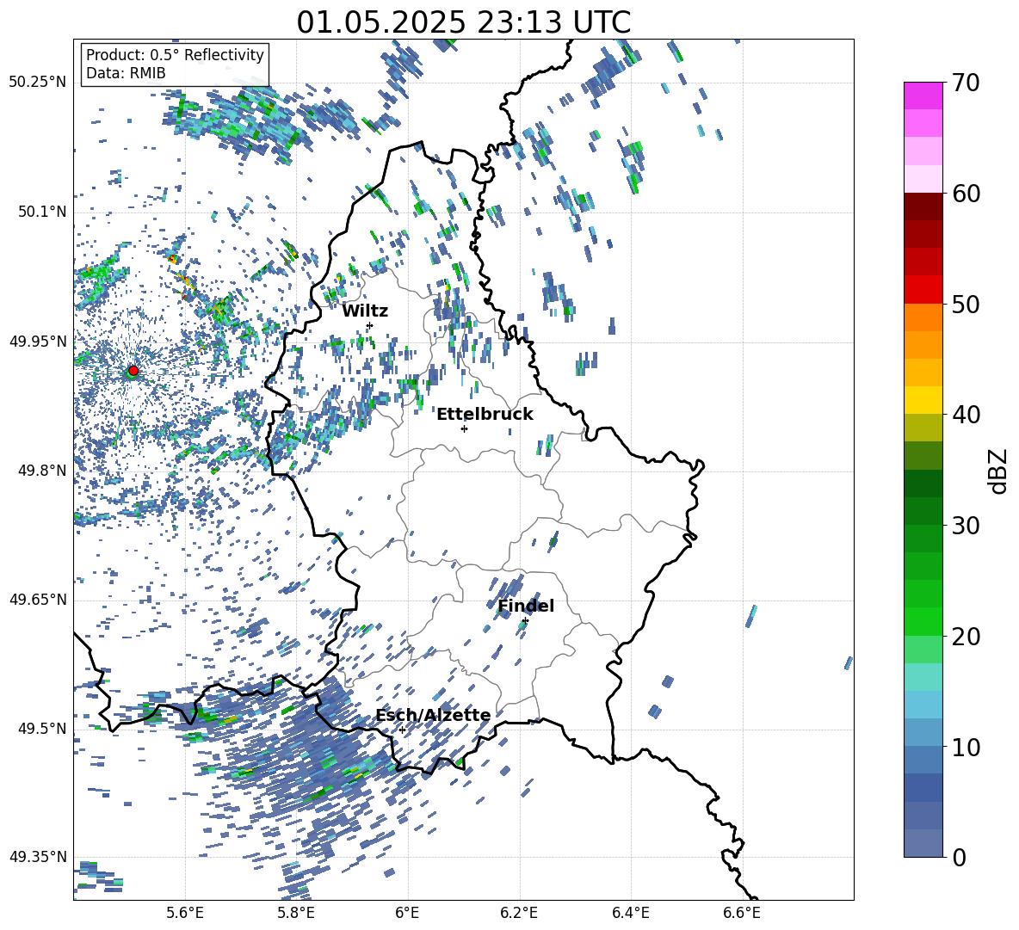
Task: Click the bright green colorbar segment at 20
Action: coord(923,621)
